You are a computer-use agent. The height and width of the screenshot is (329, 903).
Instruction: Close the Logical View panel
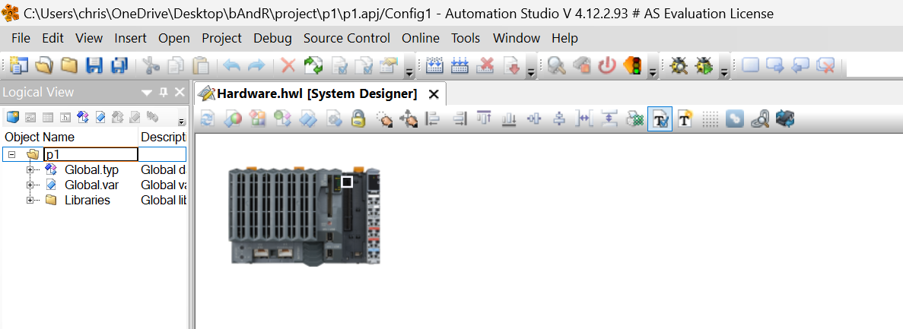tap(180, 92)
